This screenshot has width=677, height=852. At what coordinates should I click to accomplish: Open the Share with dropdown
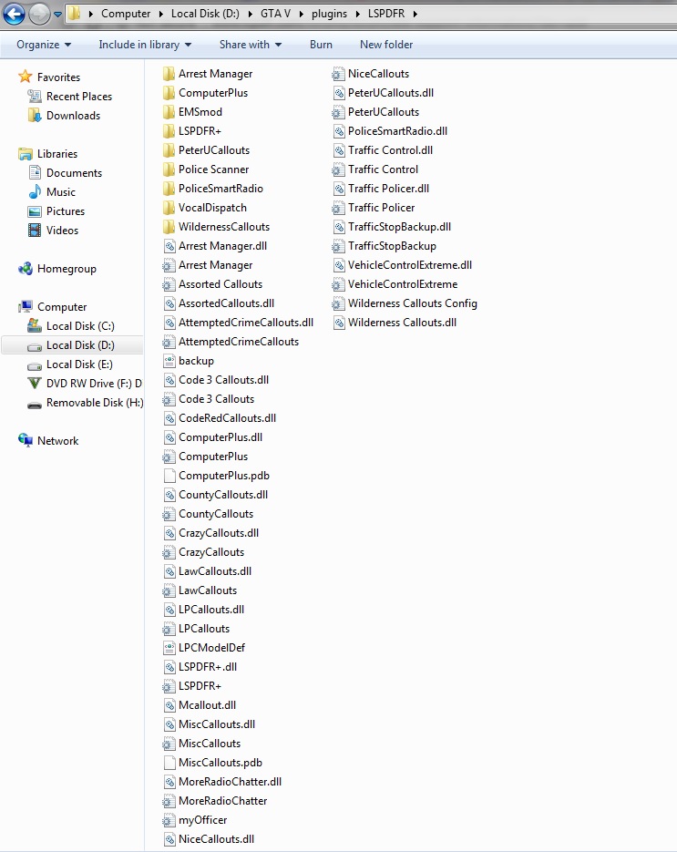(250, 45)
